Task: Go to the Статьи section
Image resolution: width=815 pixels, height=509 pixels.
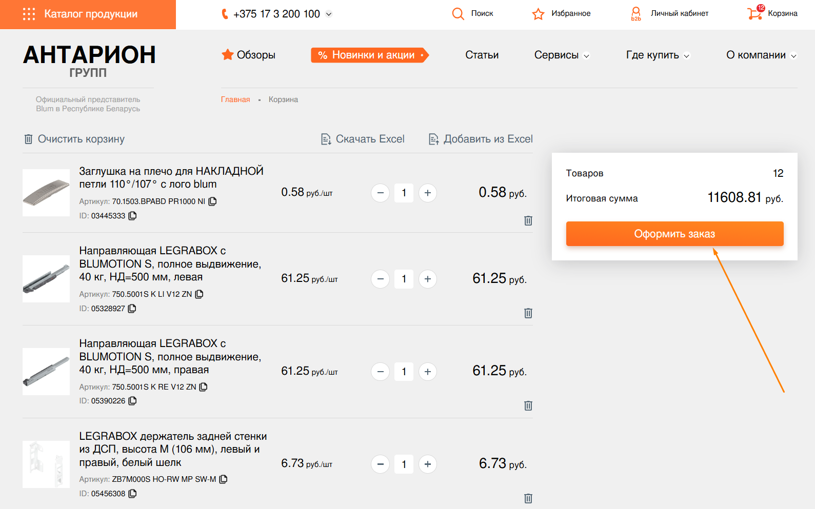Action: point(482,55)
